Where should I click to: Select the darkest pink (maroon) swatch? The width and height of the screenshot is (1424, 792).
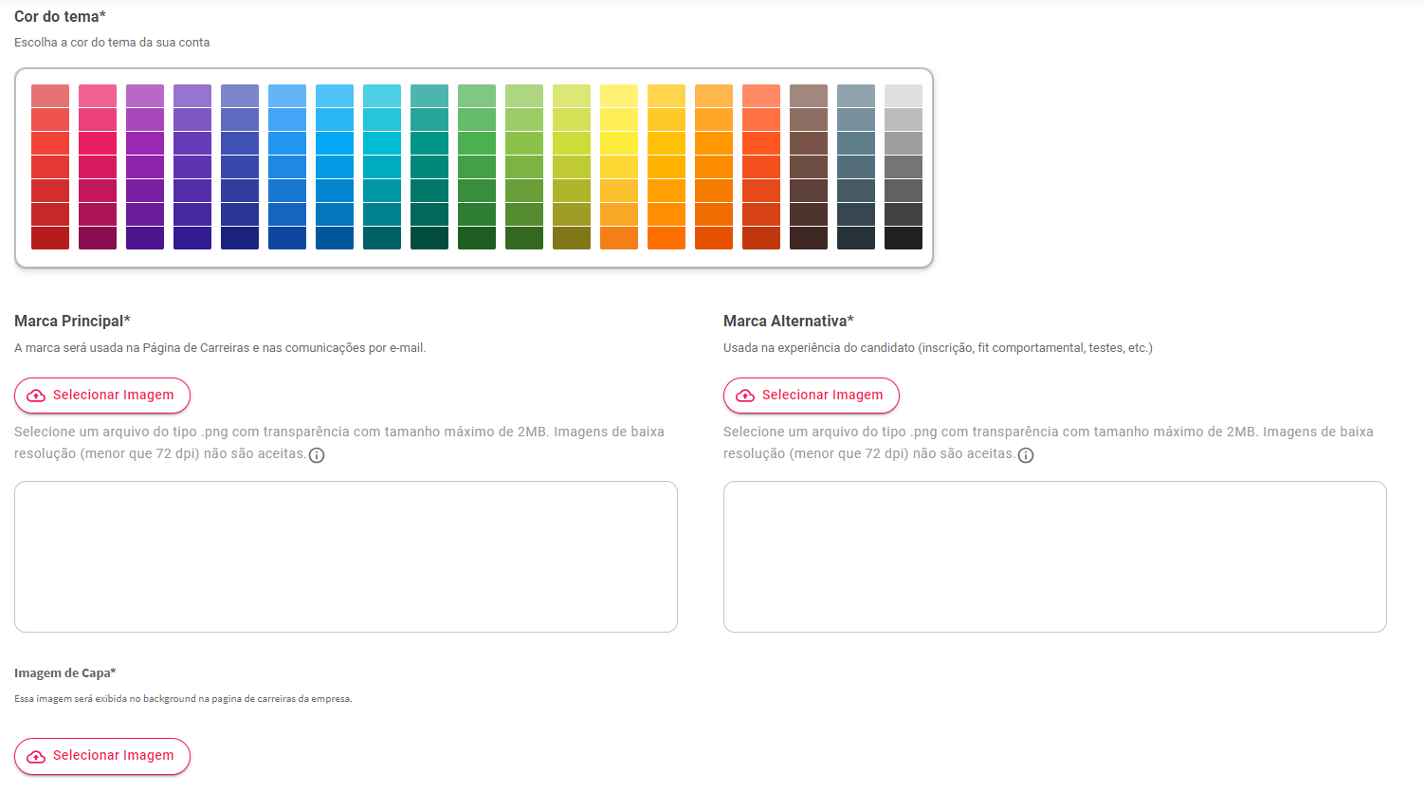[98, 238]
